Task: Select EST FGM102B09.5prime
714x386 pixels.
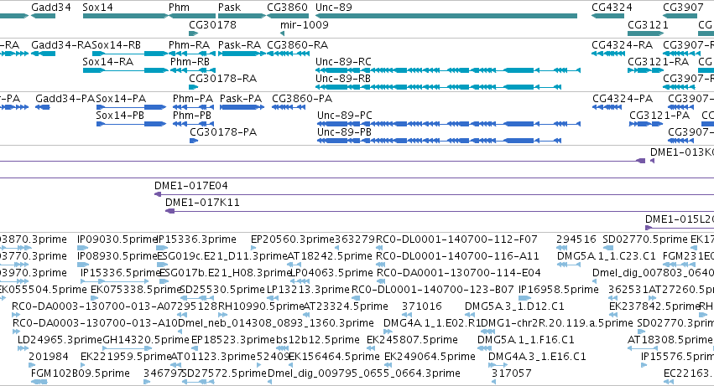Action: pyautogui.click(x=81, y=373)
